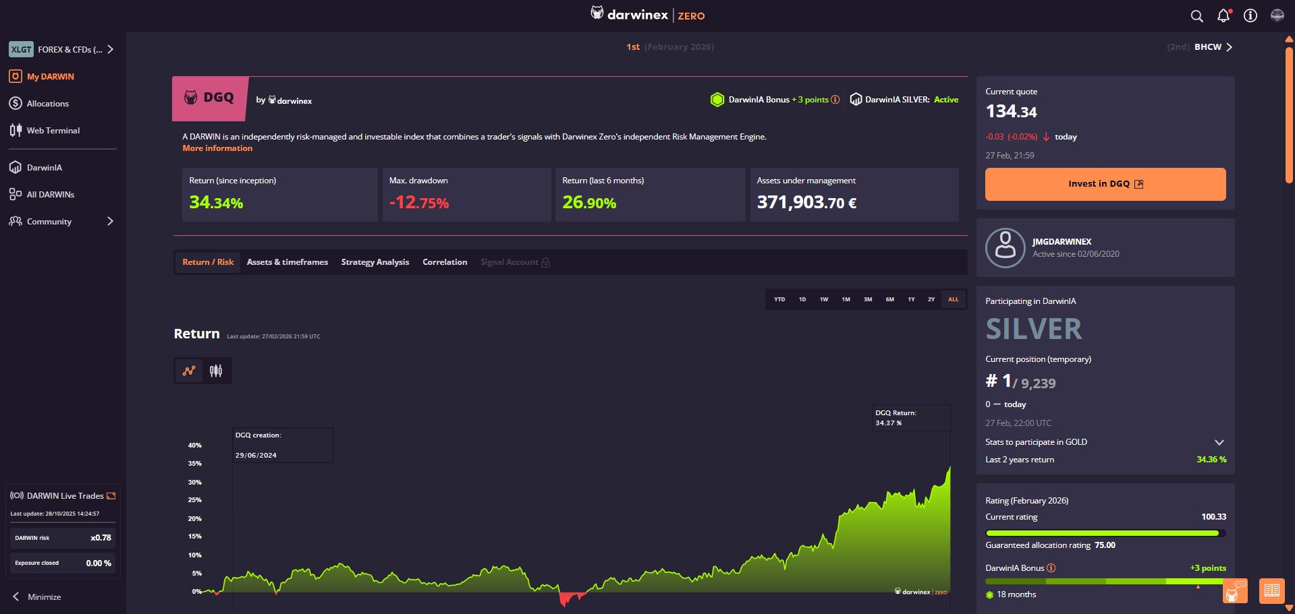The height and width of the screenshot is (614, 1295).
Task: Open the search magnifier in the top bar
Action: [1196, 16]
